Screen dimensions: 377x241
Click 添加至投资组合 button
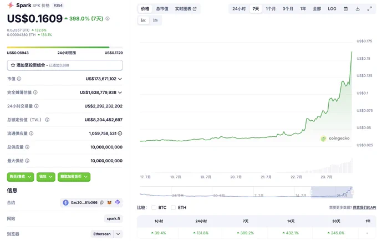pos(65,65)
